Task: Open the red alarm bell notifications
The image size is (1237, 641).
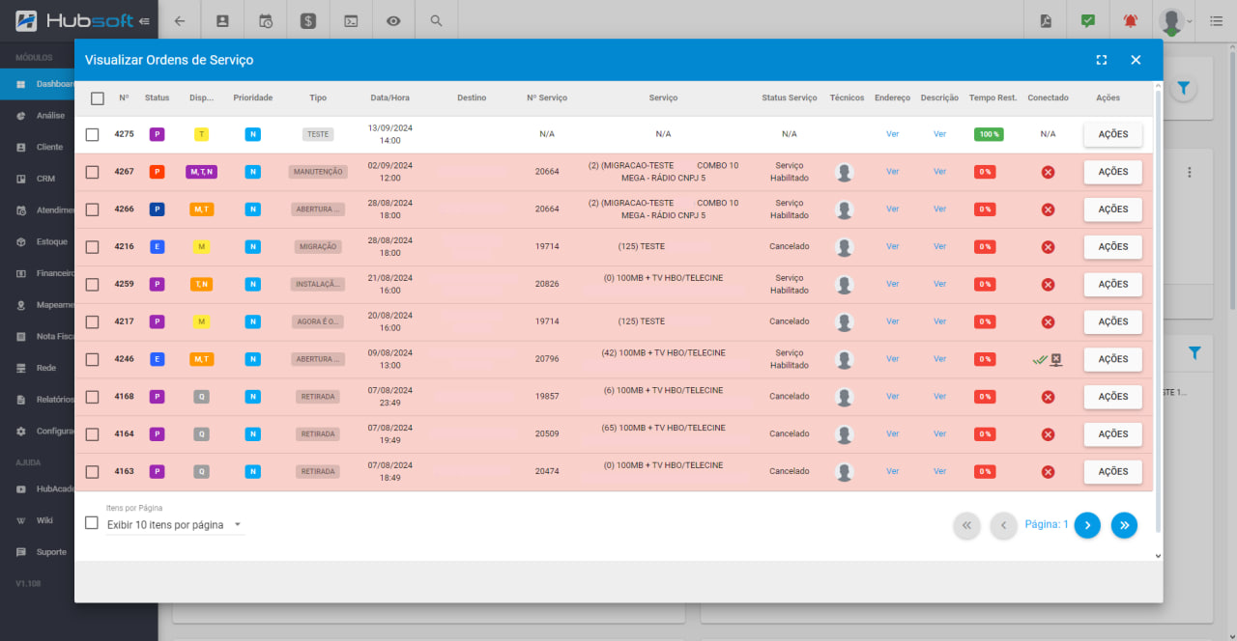Action: pos(1131,20)
